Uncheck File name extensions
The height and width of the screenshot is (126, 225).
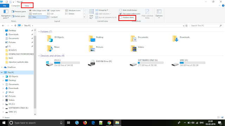point(121,14)
